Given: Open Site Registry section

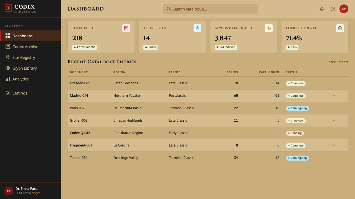Looking at the screenshot, I should click(x=31, y=57).
